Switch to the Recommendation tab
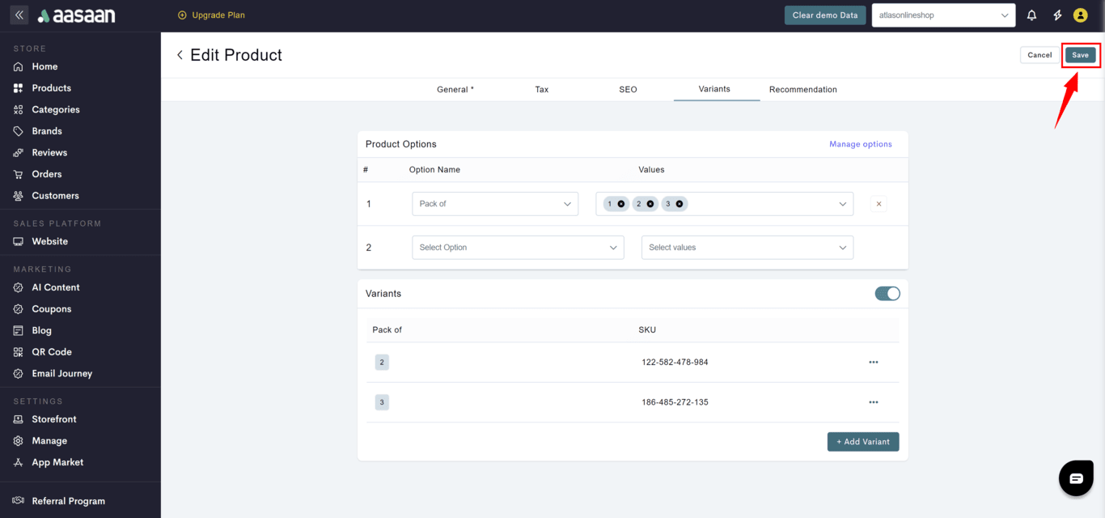This screenshot has height=518, width=1105. pyautogui.click(x=802, y=90)
